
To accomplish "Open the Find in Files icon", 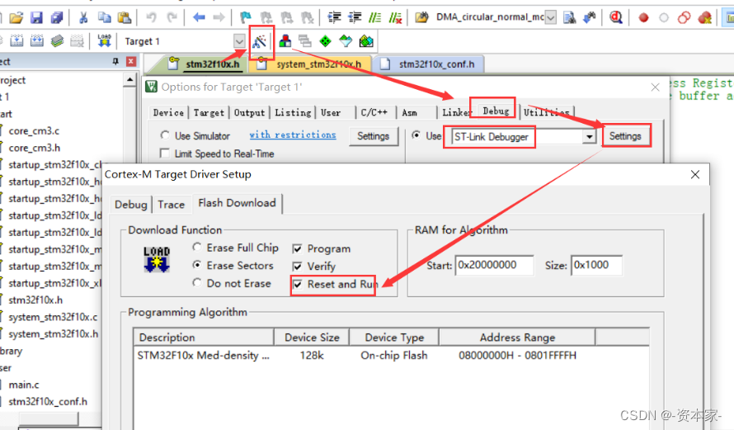I will coord(421,18).
